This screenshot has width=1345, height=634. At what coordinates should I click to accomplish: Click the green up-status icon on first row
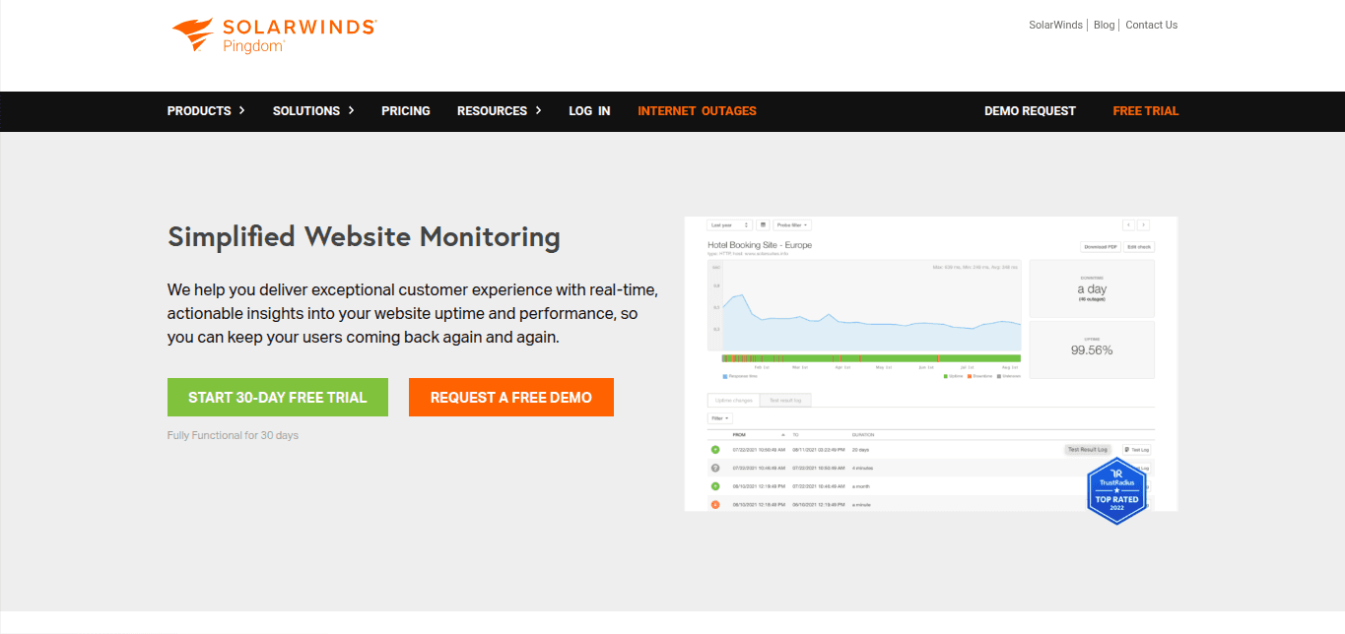[x=715, y=449]
